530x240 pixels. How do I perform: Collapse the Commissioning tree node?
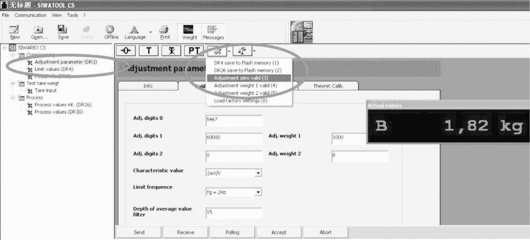point(13,55)
